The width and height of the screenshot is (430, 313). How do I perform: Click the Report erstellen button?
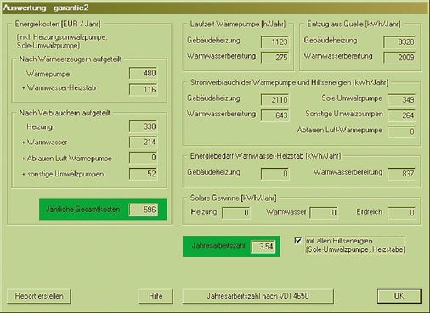39,296
